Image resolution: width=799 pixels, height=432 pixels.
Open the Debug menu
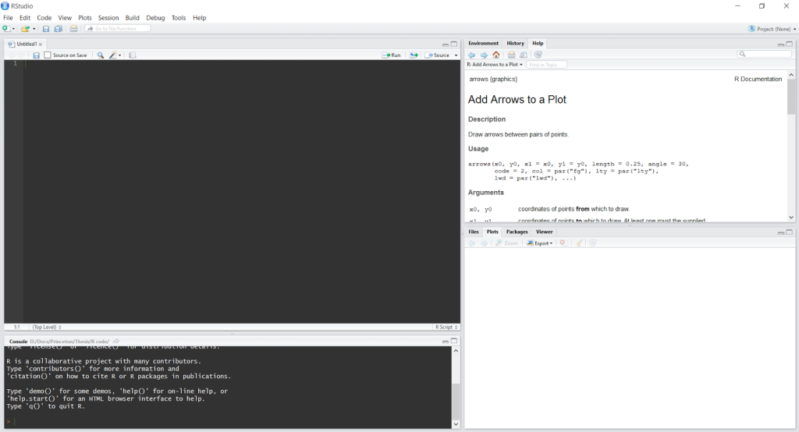pos(155,18)
